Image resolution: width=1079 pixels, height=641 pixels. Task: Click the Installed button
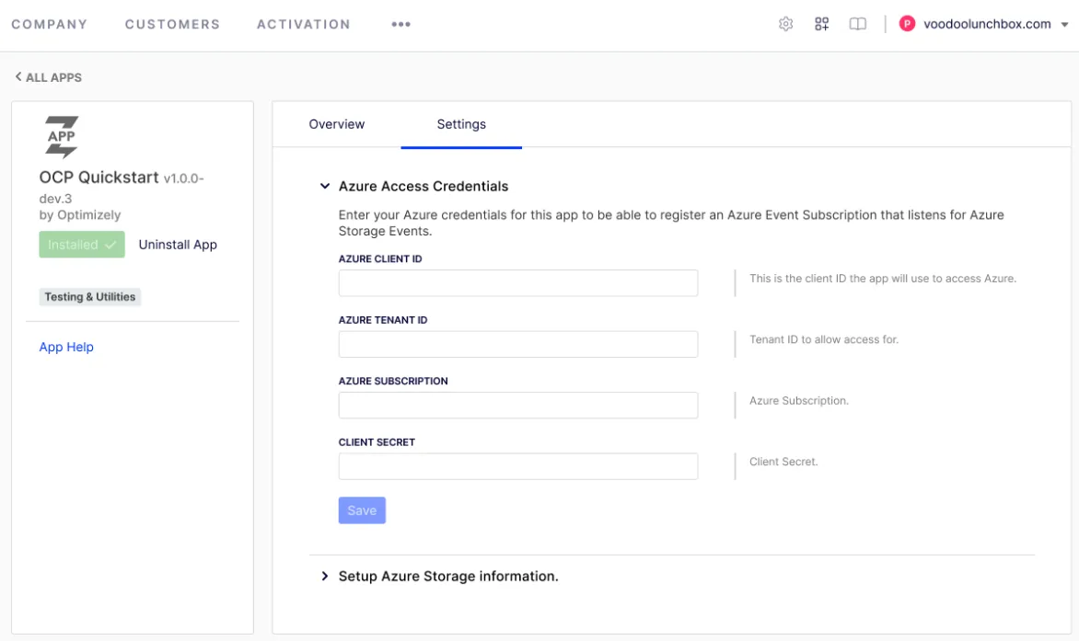click(82, 245)
